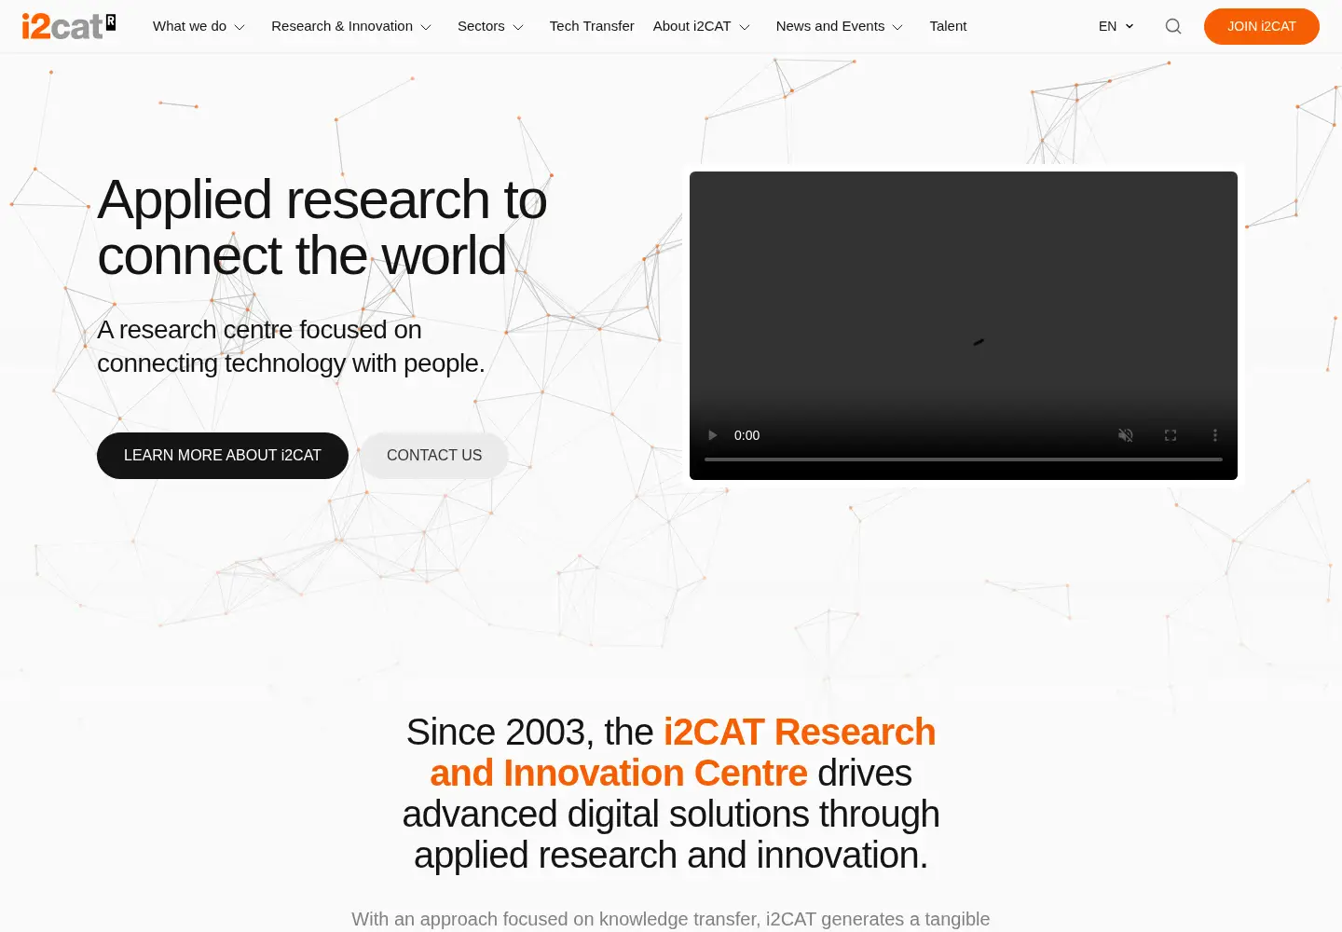Viewport: 1342px width, 932px height.
Task: Open the Talent page
Action: tap(948, 26)
